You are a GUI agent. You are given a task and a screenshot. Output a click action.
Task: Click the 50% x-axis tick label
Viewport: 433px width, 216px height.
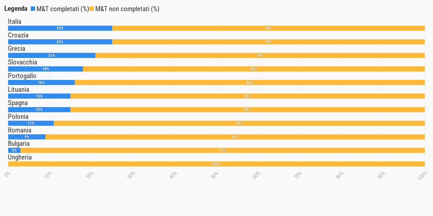pyautogui.click(x=214, y=175)
